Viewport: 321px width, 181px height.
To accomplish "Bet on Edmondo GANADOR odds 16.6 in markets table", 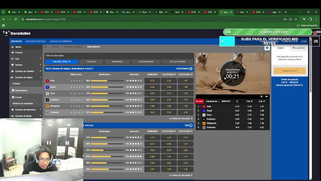I will click(x=152, y=112).
